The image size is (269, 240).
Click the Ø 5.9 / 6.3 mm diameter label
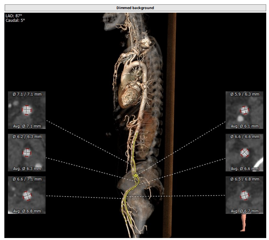[245, 94]
